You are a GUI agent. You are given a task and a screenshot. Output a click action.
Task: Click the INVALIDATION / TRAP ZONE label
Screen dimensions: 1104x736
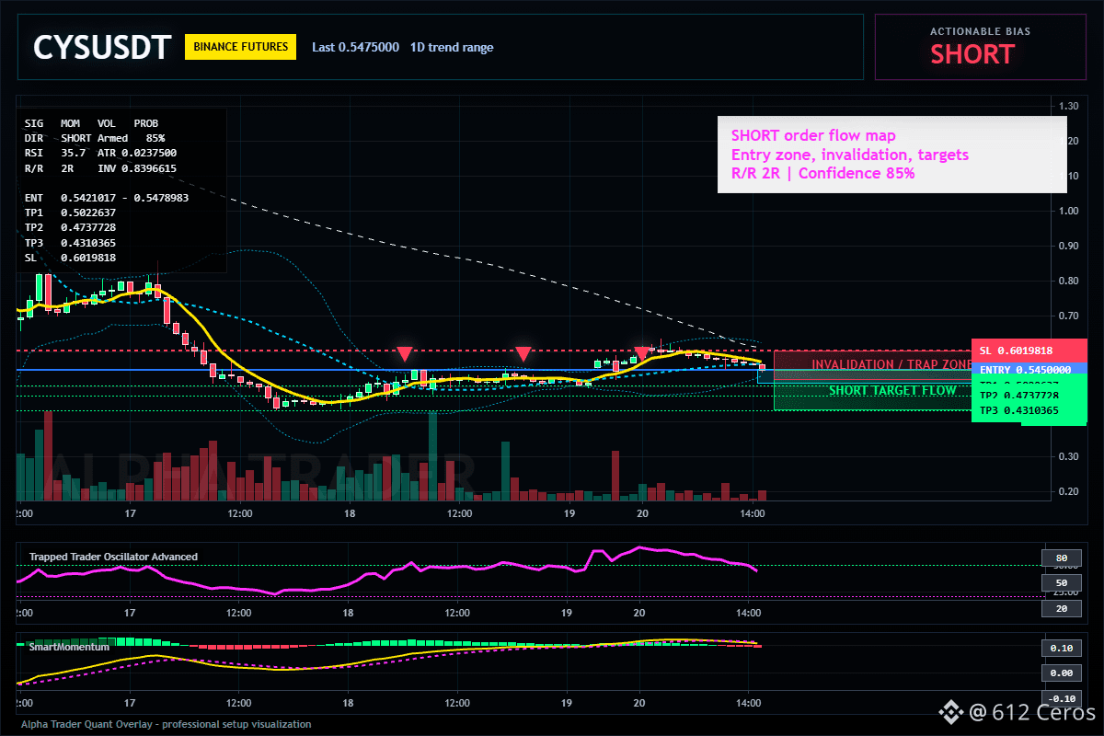(891, 365)
